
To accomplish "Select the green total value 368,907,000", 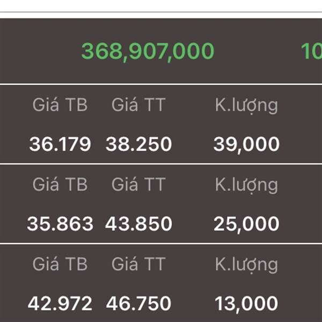I will point(148,52).
